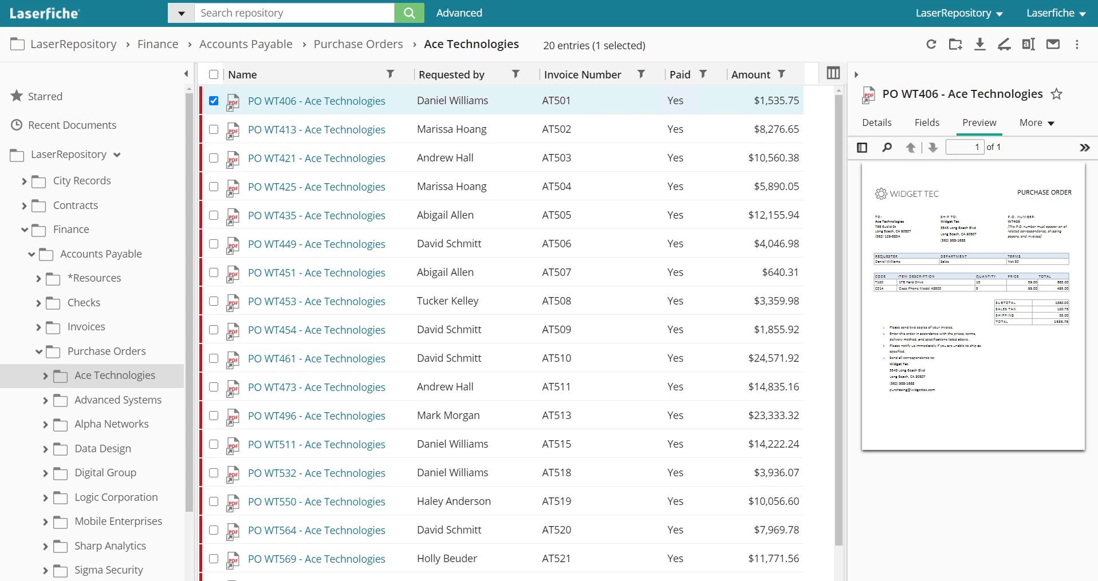Switch to the Fields tab

point(926,122)
